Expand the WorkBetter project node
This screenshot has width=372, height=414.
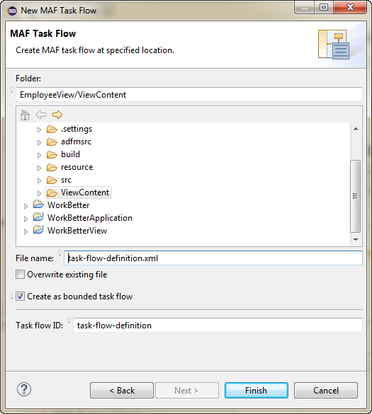(26, 206)
